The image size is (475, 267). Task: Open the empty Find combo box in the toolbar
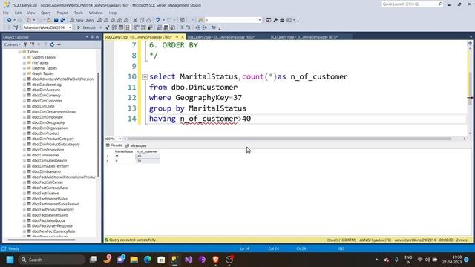233,20
